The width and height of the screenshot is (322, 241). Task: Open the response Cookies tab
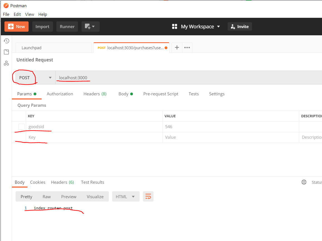tap(37, 182)
